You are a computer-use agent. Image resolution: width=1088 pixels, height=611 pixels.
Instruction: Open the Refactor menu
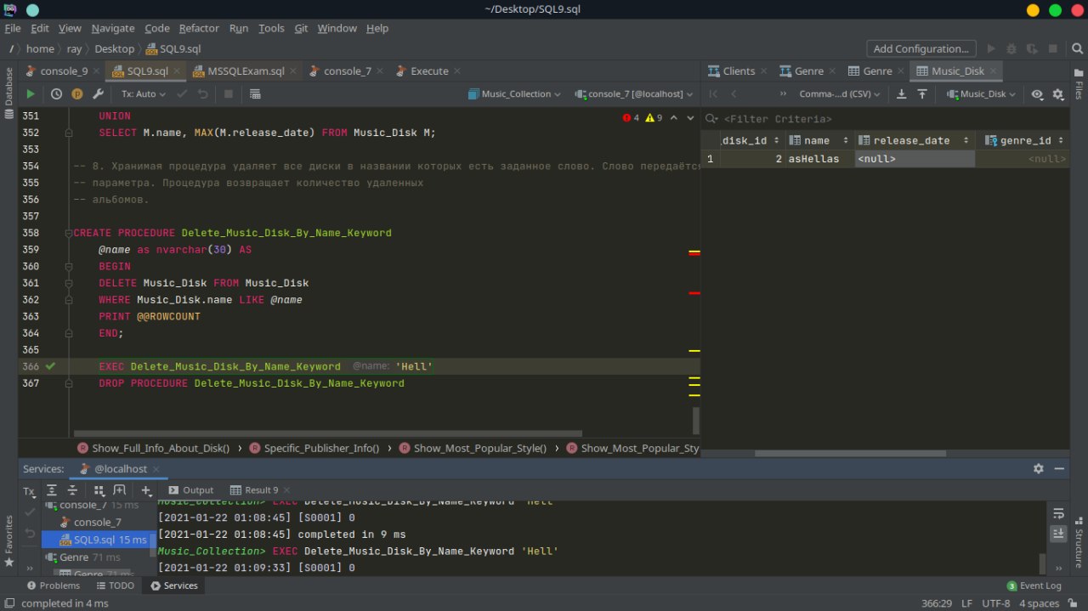point(199,28)
